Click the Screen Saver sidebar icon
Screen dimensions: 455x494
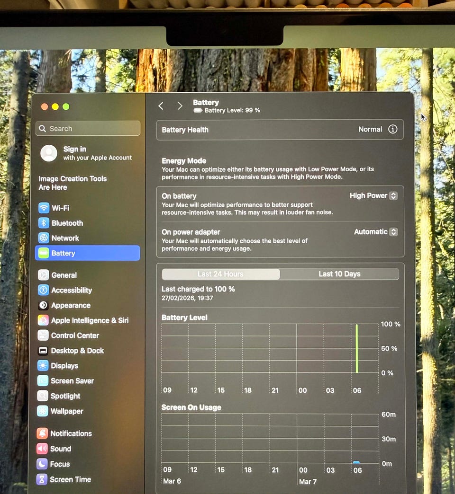click(x=43, y=381)
